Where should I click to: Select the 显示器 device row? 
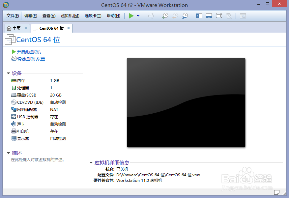(39, 139)
